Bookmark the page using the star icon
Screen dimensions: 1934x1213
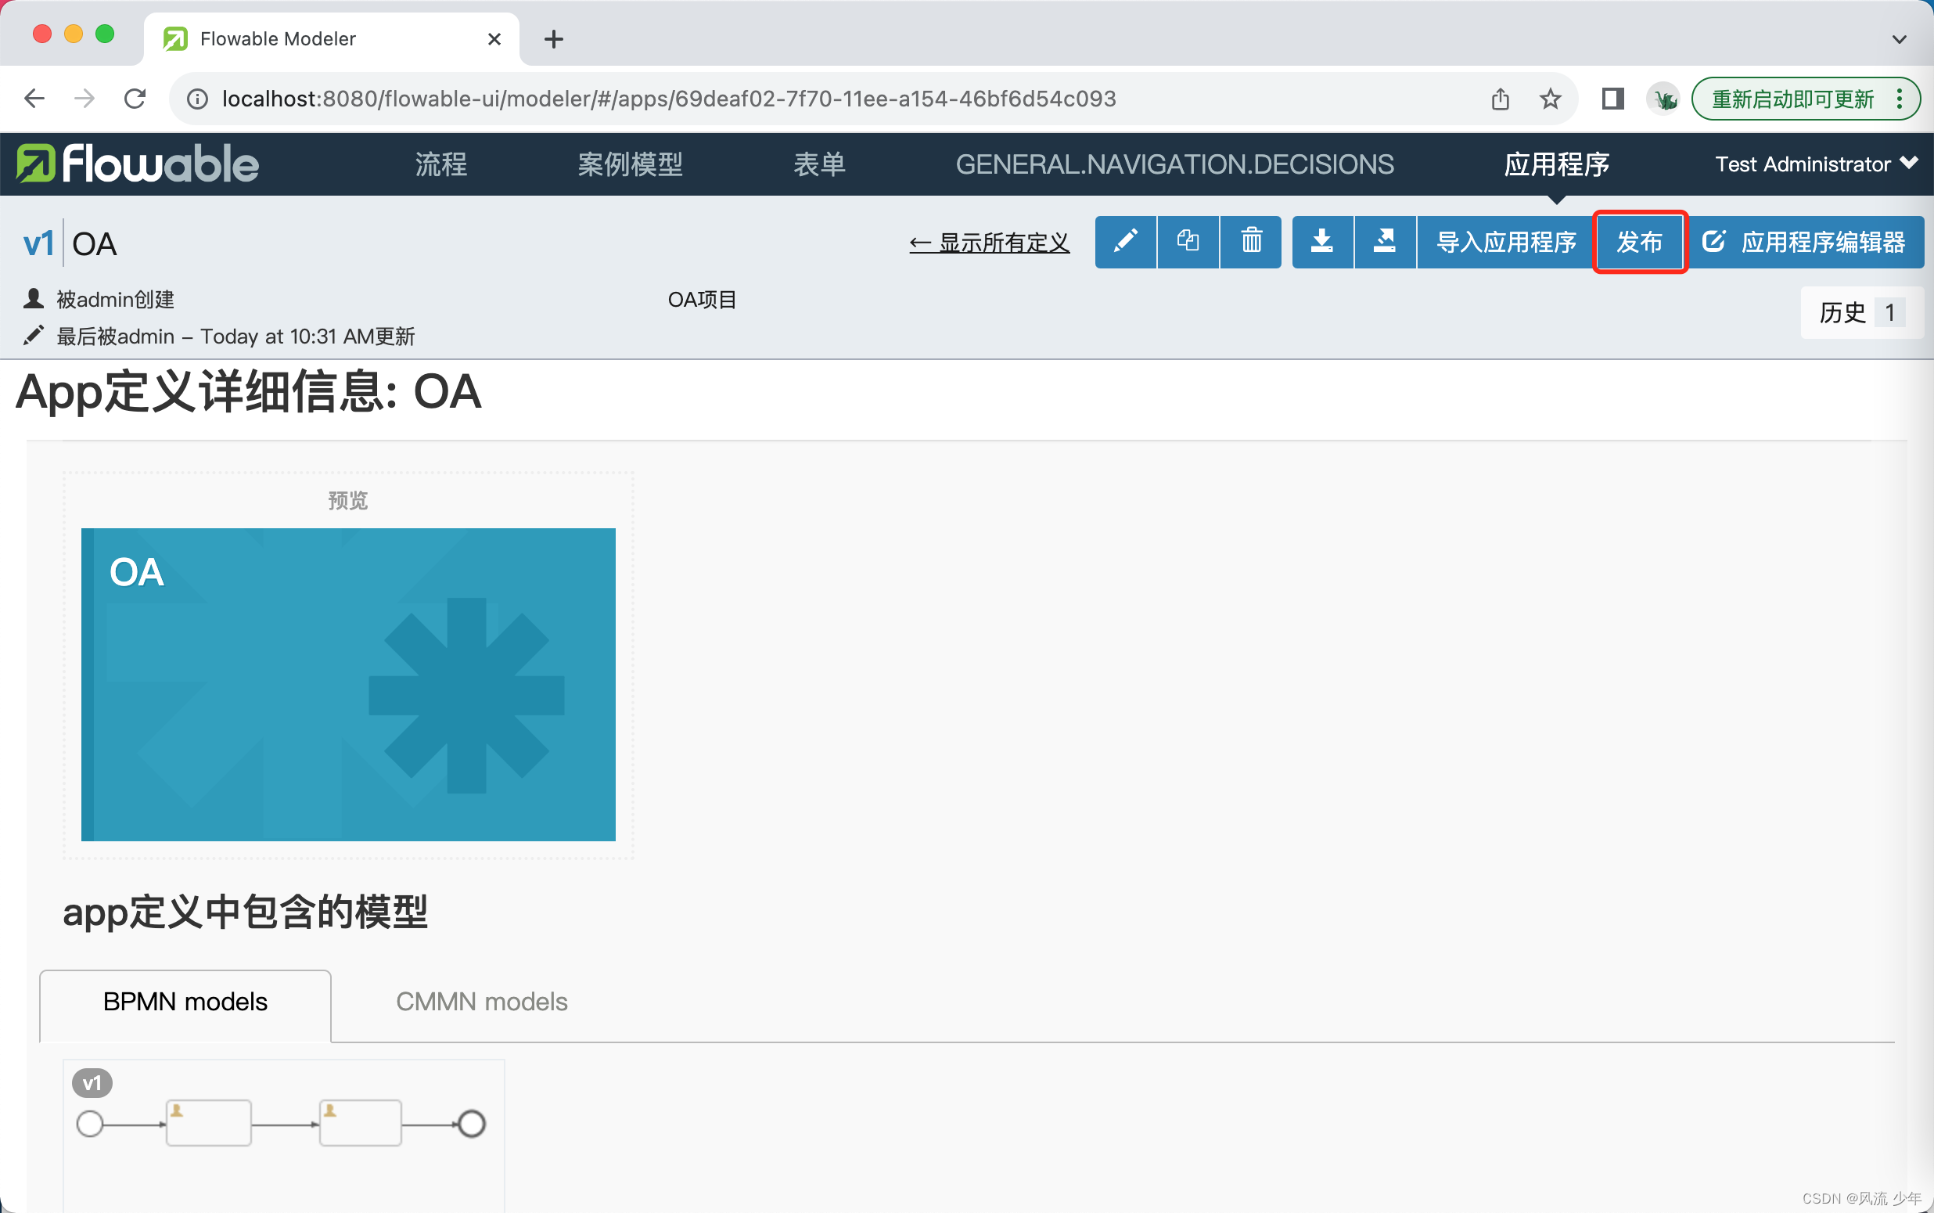1550,99
